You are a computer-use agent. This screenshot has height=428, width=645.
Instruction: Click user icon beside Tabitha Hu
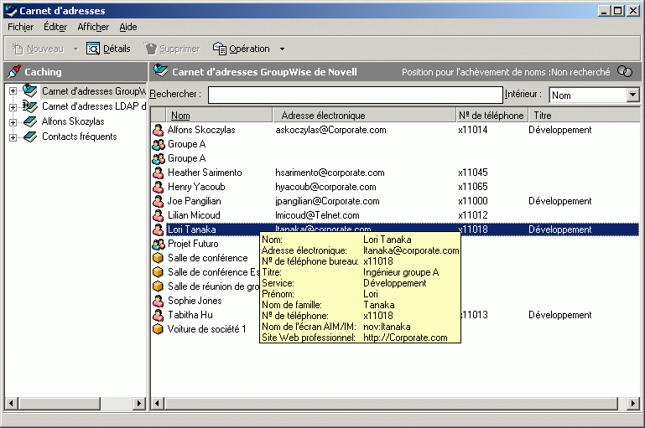pos(159,315)
